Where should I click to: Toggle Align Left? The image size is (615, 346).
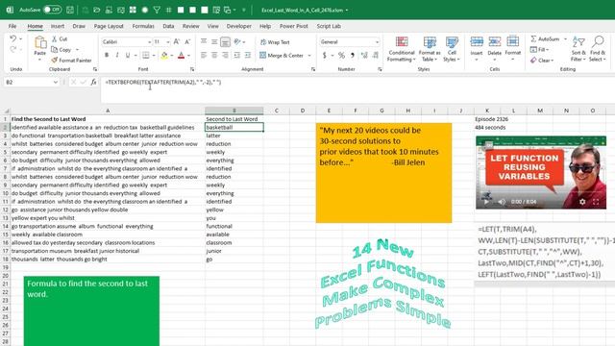(x=204, y=56)
